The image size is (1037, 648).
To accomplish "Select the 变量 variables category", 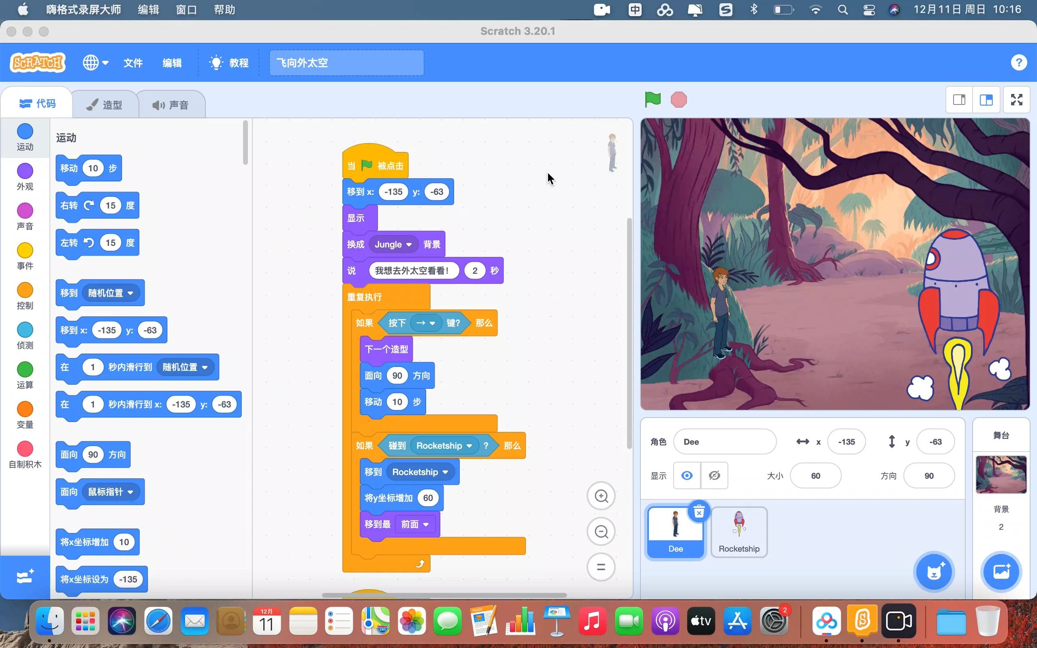I will click(x=25, y=415).
